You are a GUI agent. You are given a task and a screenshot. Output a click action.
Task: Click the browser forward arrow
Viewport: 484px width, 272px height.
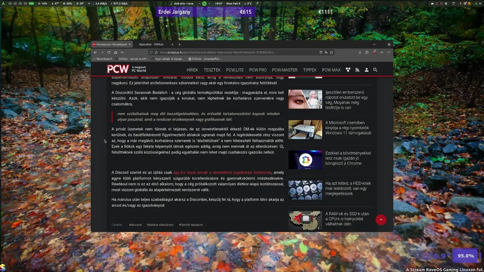tap(102, 52)
